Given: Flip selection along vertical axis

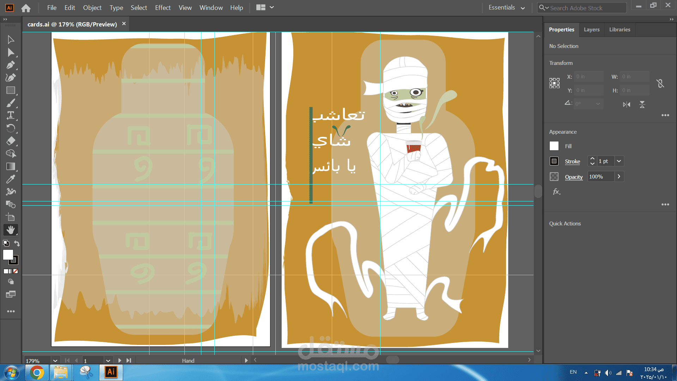Looking at the screenshot, I should pos(642,104).
